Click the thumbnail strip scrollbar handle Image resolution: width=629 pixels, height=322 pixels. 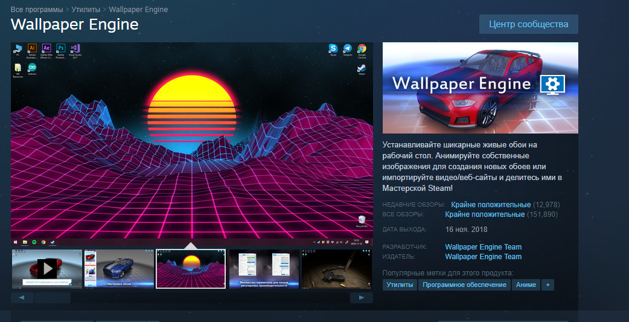(x=53, y=297)
